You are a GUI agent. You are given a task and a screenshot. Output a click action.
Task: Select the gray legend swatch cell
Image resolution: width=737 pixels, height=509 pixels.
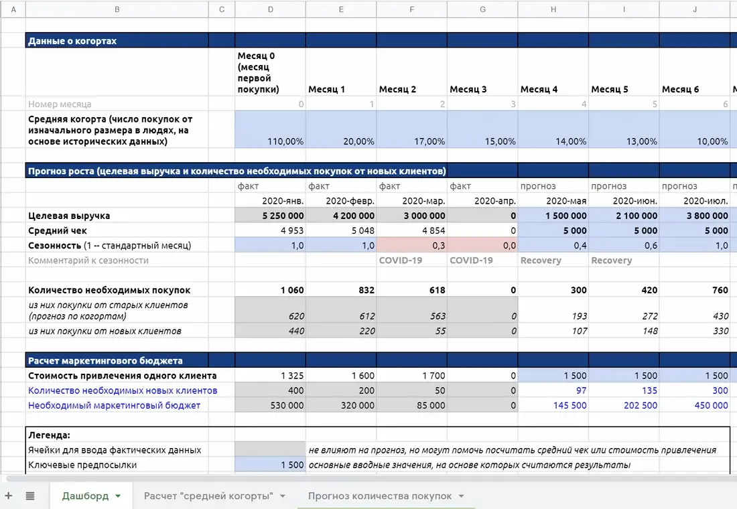click(x=270, y=450)
